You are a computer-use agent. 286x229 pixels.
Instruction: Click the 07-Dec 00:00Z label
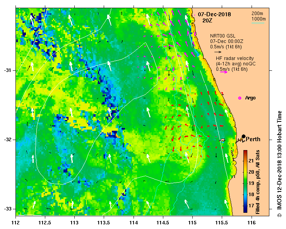point(226,41)
